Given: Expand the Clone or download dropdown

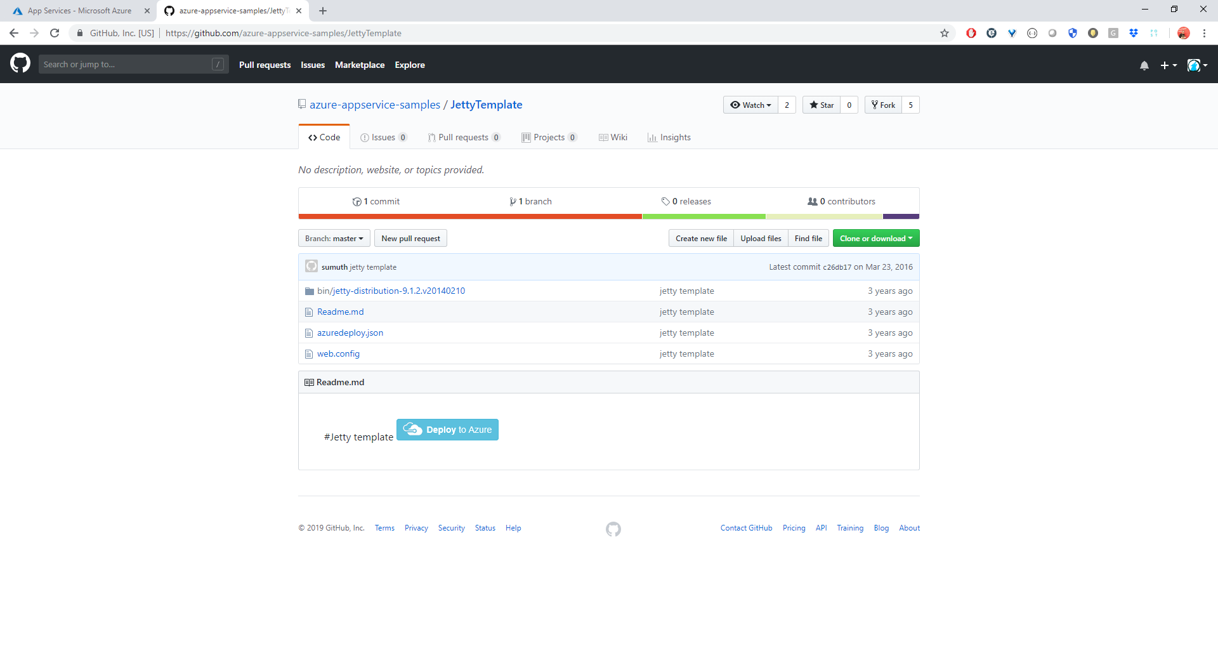Looking at the screenshot, I should tap(876, 239).
